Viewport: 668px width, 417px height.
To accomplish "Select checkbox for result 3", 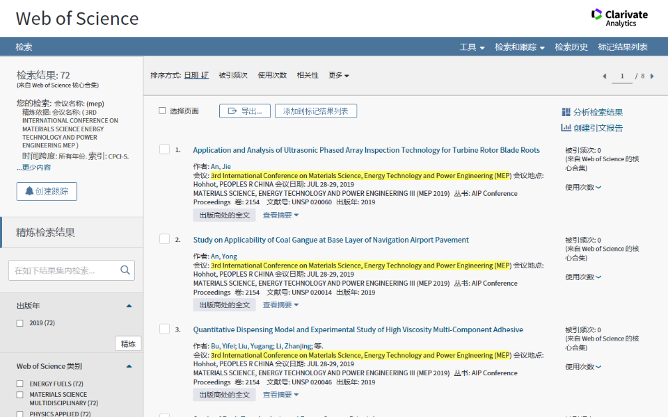I will pyautogui.click(x=164, y=329).
